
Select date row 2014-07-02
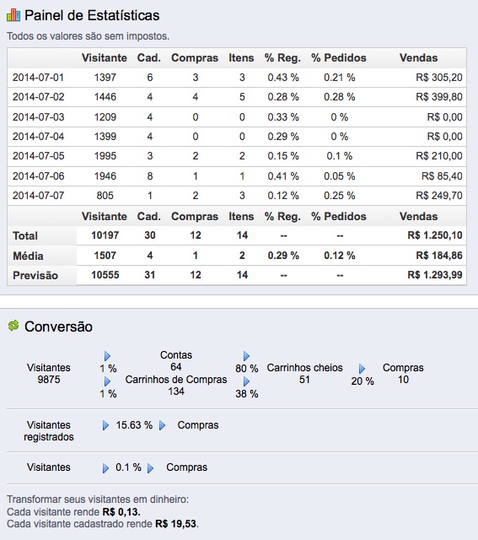coord(237,97)
